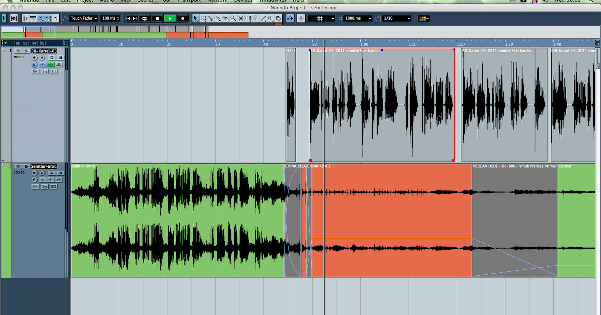The width and height of the screenshot is (601, 315).
Task: Enable Write automation on 38-Kartal-03
Action: point(60,58)
